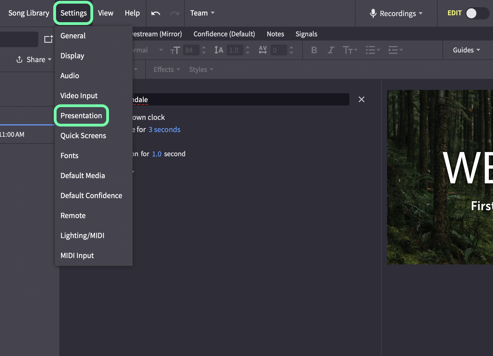
Task: Click the letter spacing field 0
Action: 279,50
